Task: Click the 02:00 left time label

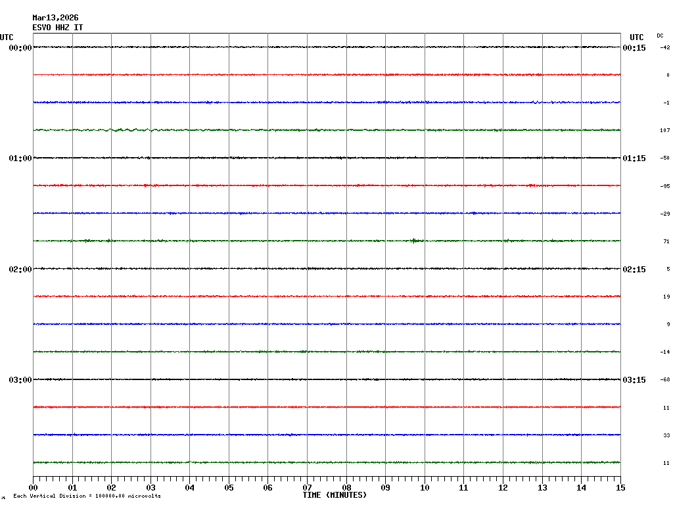Action: (x=20, y=270)
